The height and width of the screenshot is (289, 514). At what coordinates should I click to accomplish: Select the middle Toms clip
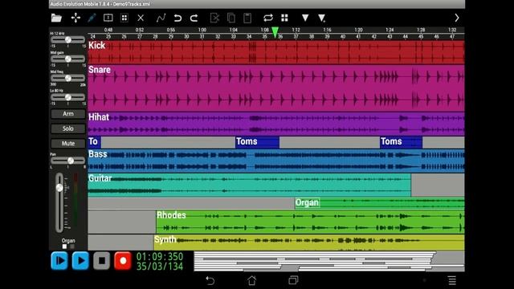(x=257, y=142)
